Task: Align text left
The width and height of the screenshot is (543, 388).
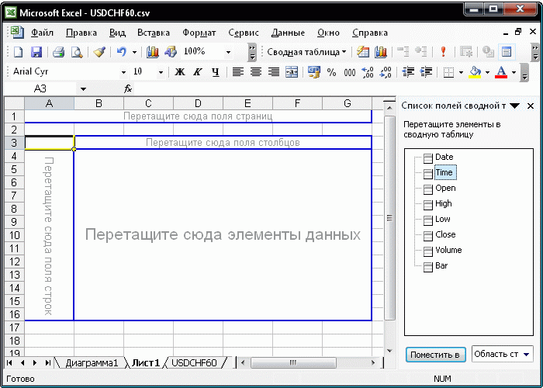Action: pyautogui.click(x=237, y=72)
